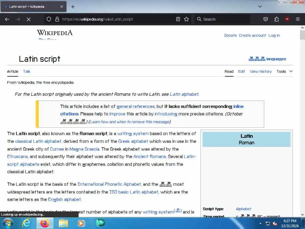
Task: Open International Phonetic Alphabet link
Action: pyautogui.click(x=109, y=184)
